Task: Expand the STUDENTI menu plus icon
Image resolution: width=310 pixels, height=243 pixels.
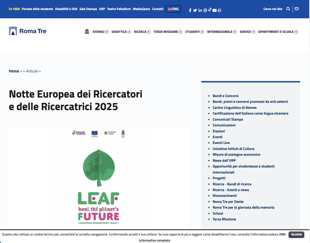Action: [202, 32]
